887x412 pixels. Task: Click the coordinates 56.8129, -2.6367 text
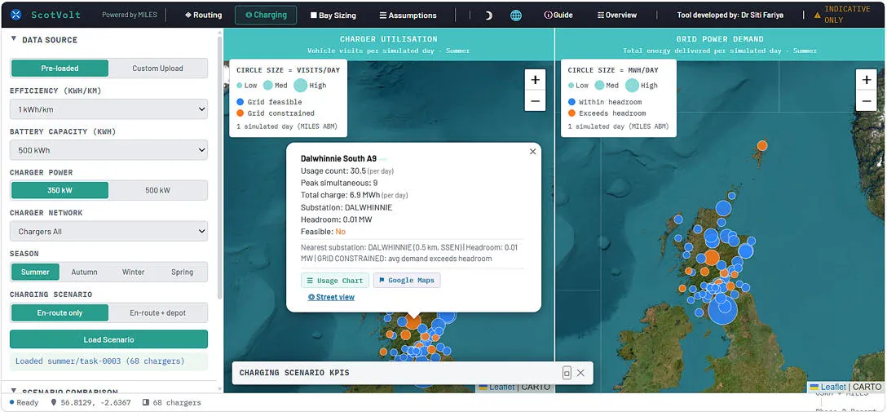(x=95, y=402)
